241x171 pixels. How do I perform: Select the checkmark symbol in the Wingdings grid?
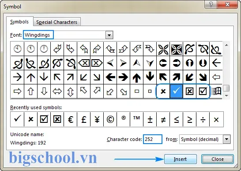pos(176,91)
